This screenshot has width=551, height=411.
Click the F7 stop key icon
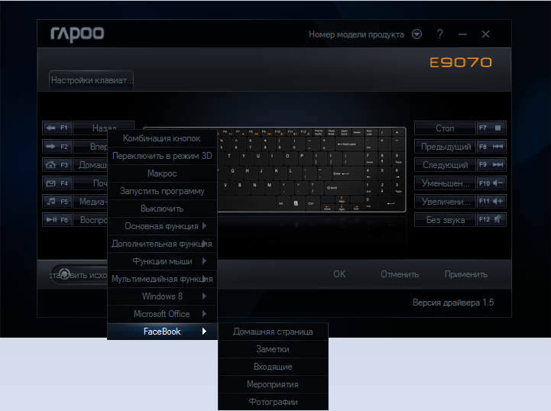[x=491, y=128]
